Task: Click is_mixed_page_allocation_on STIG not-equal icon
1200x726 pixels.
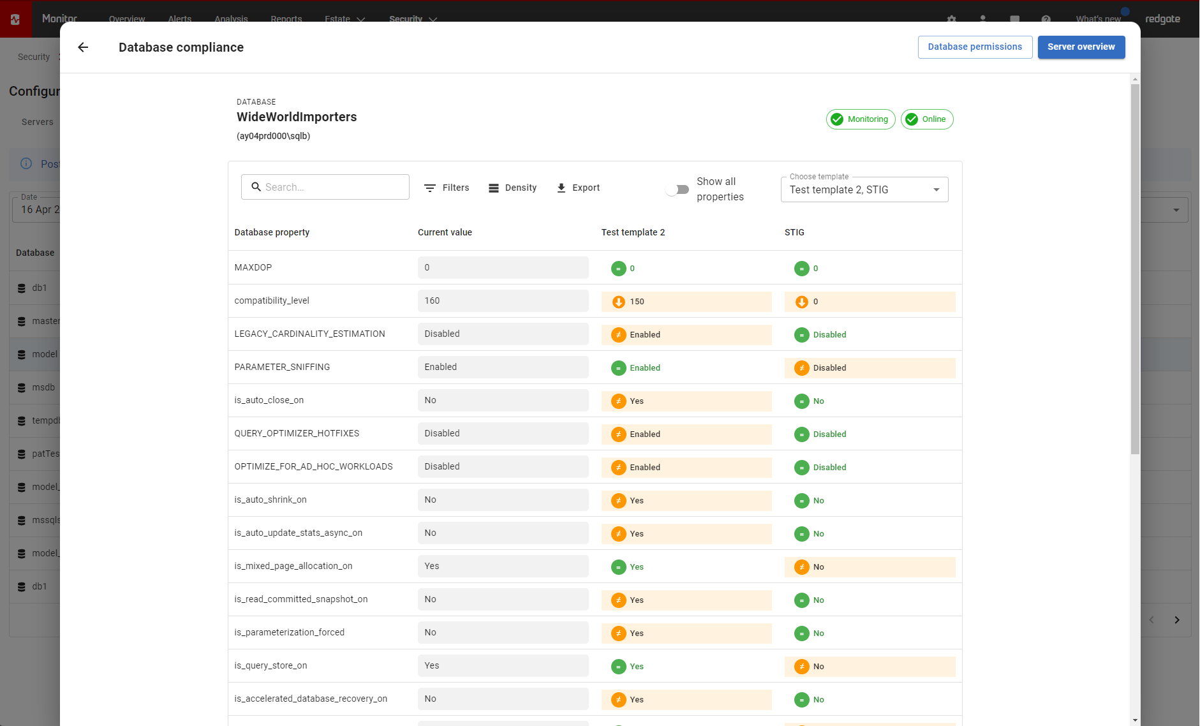Action: (x=802, y=567)
